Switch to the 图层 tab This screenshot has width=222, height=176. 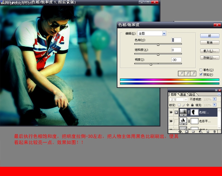tap(173, 95)
